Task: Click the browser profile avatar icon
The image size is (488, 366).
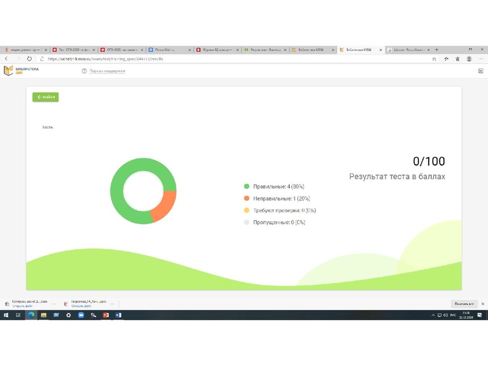Action: [469, 59]
